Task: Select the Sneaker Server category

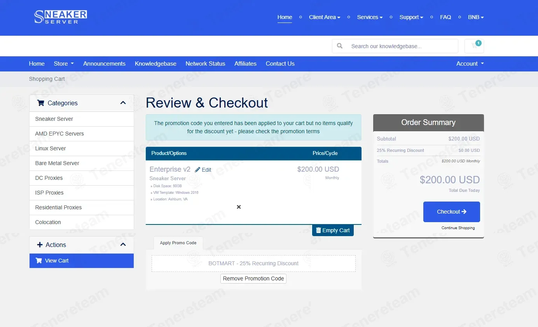Action: 82,119
